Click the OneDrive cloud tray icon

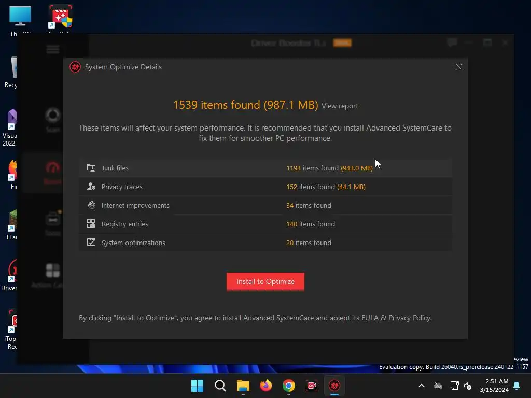(x=438, y=386)
